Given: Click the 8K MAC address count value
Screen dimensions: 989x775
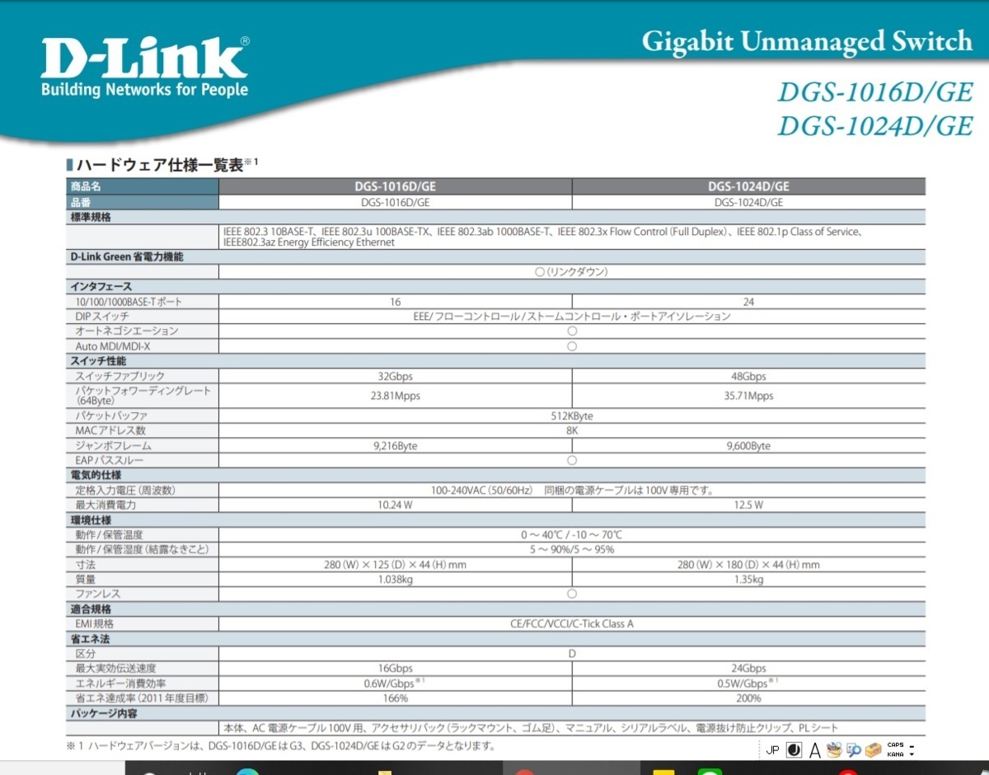Looking at the screenshot, I should 572,430.
